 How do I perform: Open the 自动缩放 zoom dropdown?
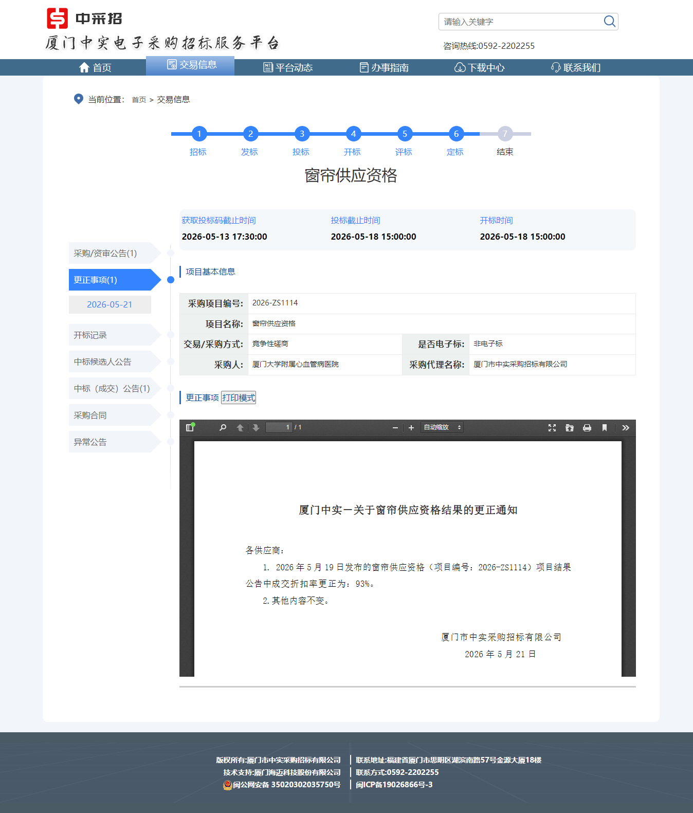coord(442,427)
